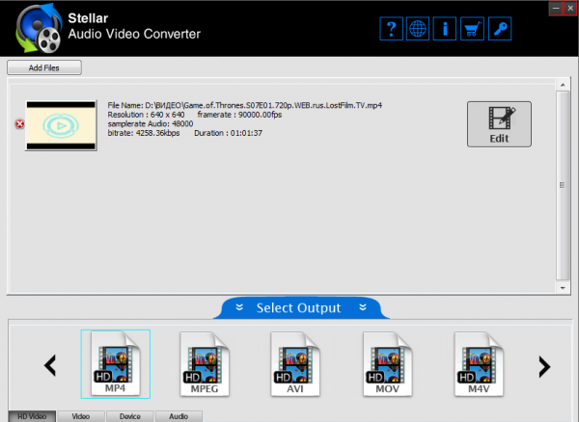Click the bitrate: 4258.36kbps text

[144, 133]
